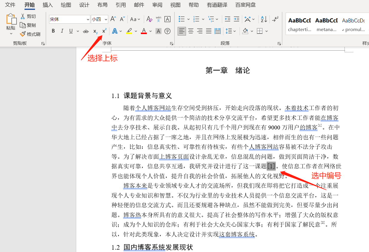The image size is (369, 252).
Task: Open the highlight color dropdown arrow
Action: [x=136, y=31]
